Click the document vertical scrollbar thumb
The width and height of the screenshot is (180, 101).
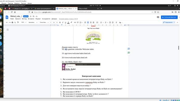179,48
